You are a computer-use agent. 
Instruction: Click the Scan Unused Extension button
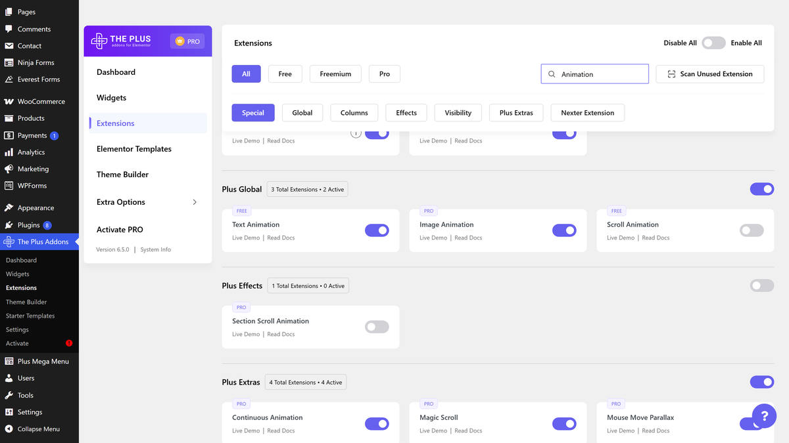click(x=710, y=74)
